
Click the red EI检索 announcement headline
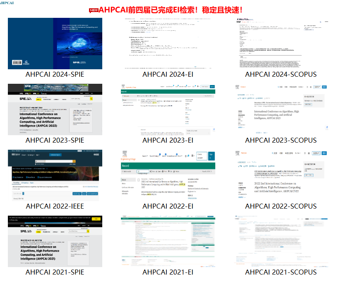coord(170,10)
